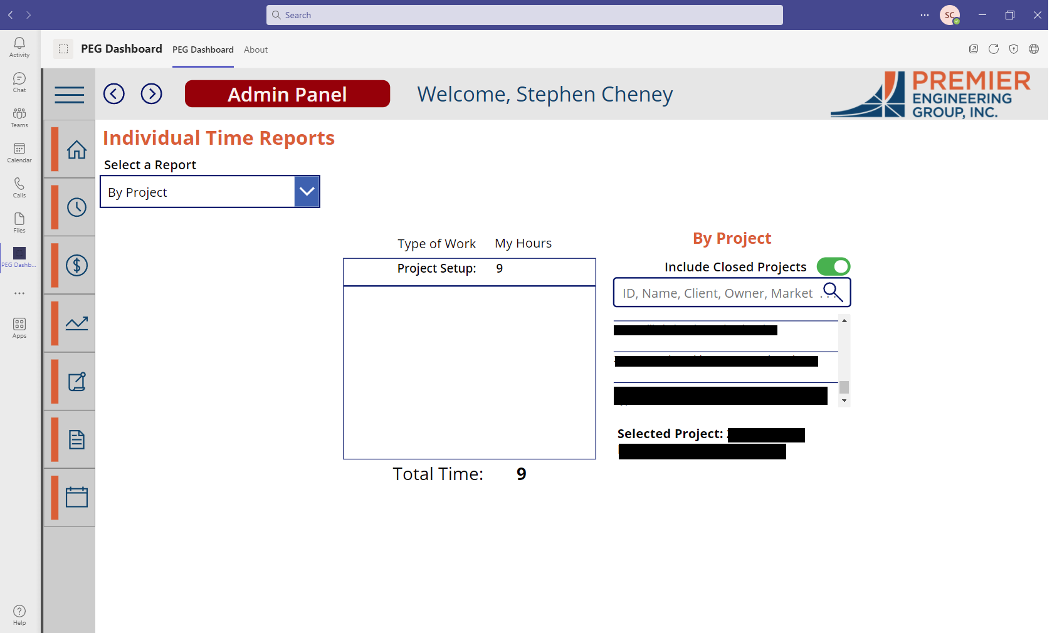Open the Calls icon in the Teams rail
This screenshot has height=633, width=1052.
point(19,186)
